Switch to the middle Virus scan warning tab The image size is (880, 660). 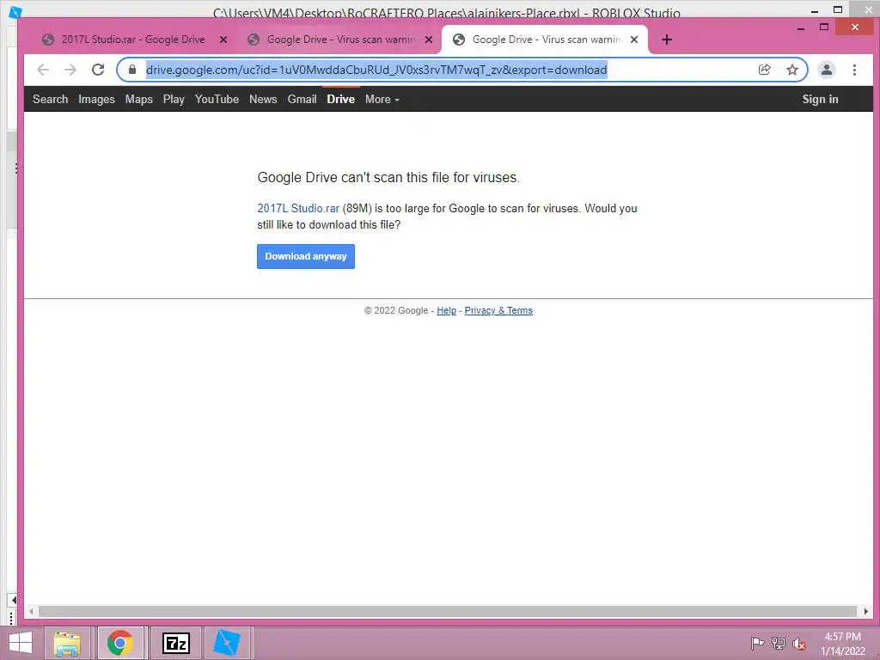[x=340, y=40]
